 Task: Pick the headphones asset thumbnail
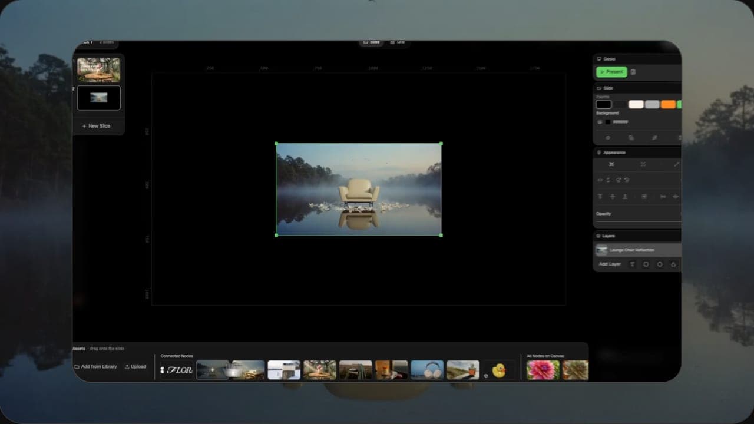427,370
